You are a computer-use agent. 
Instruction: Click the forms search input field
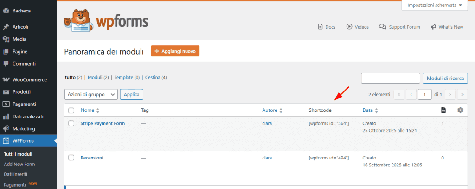(x=391, y=78)
